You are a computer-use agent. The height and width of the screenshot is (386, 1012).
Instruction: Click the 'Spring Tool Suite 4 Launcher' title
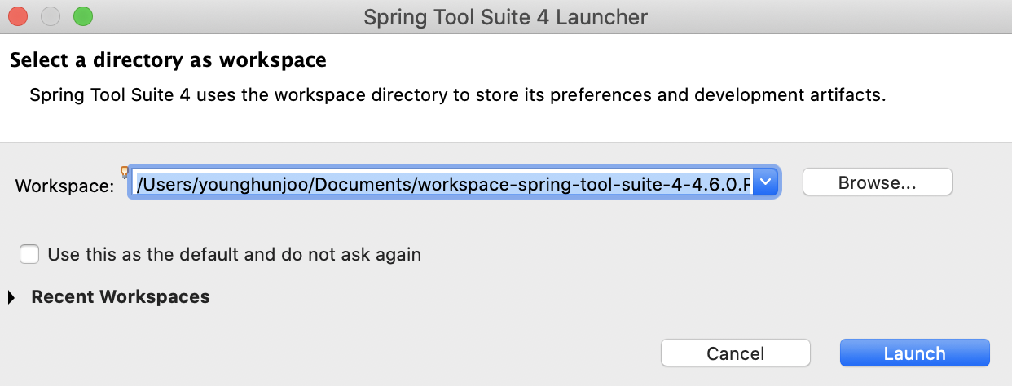506,16
